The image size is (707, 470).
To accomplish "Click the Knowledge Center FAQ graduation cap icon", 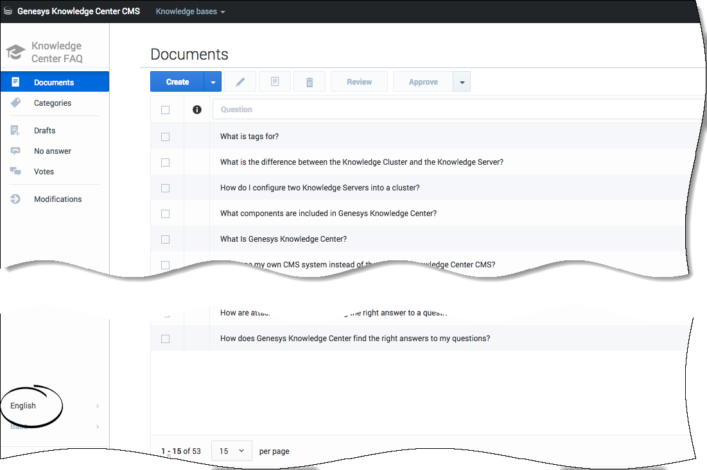I will point(15,52).
